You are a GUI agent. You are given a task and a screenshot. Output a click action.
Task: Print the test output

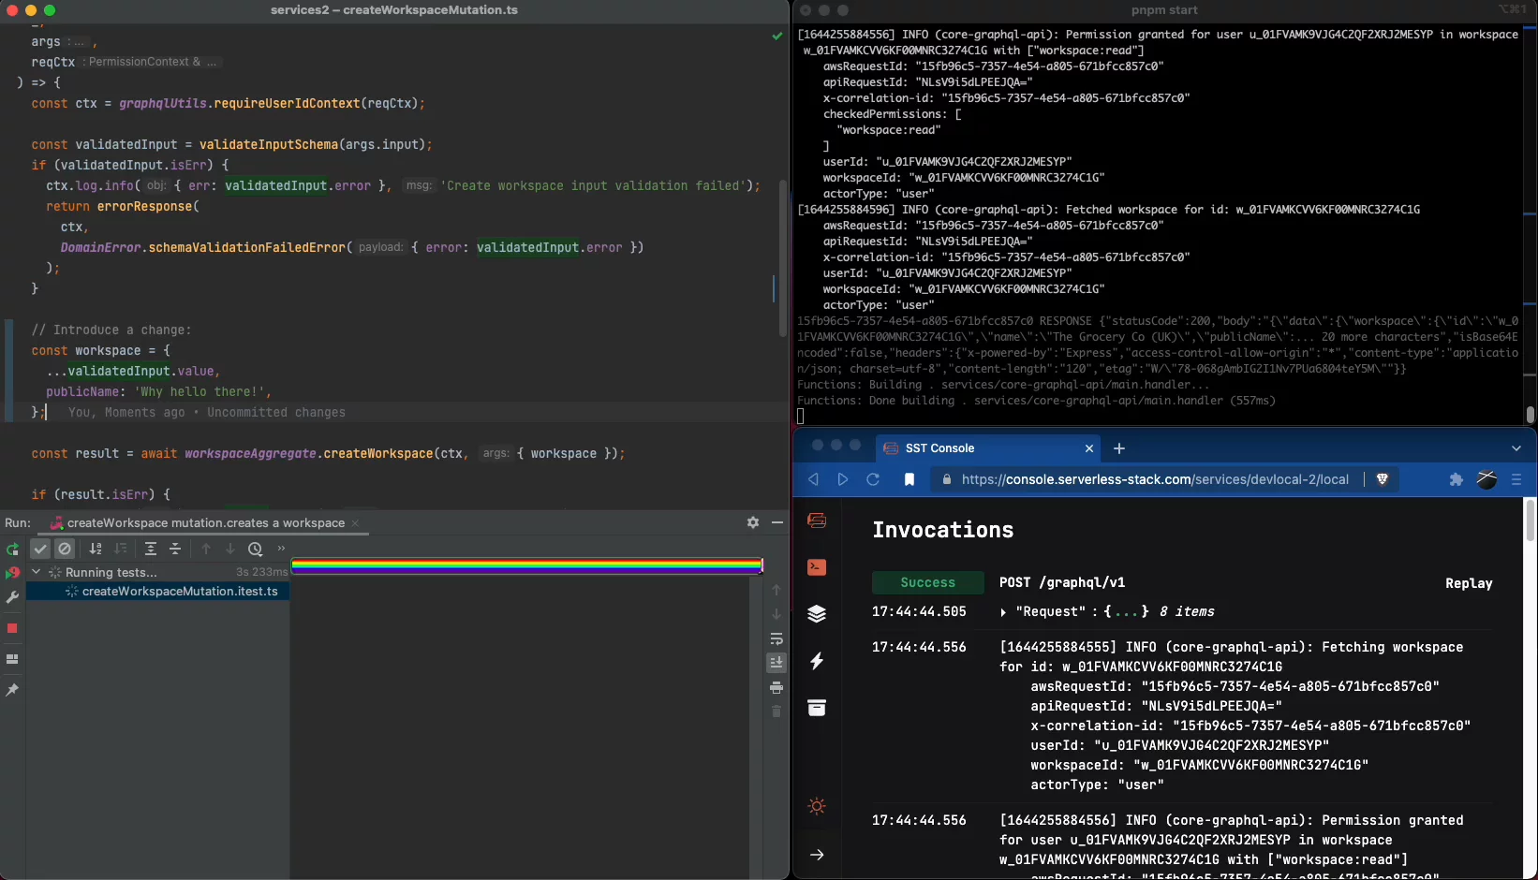point(776,687)
